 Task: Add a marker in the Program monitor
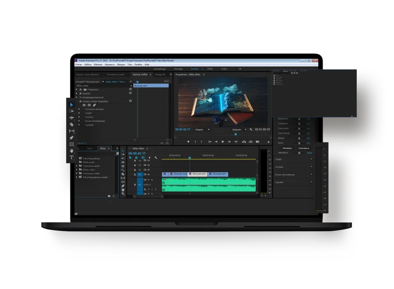(188, 142)
